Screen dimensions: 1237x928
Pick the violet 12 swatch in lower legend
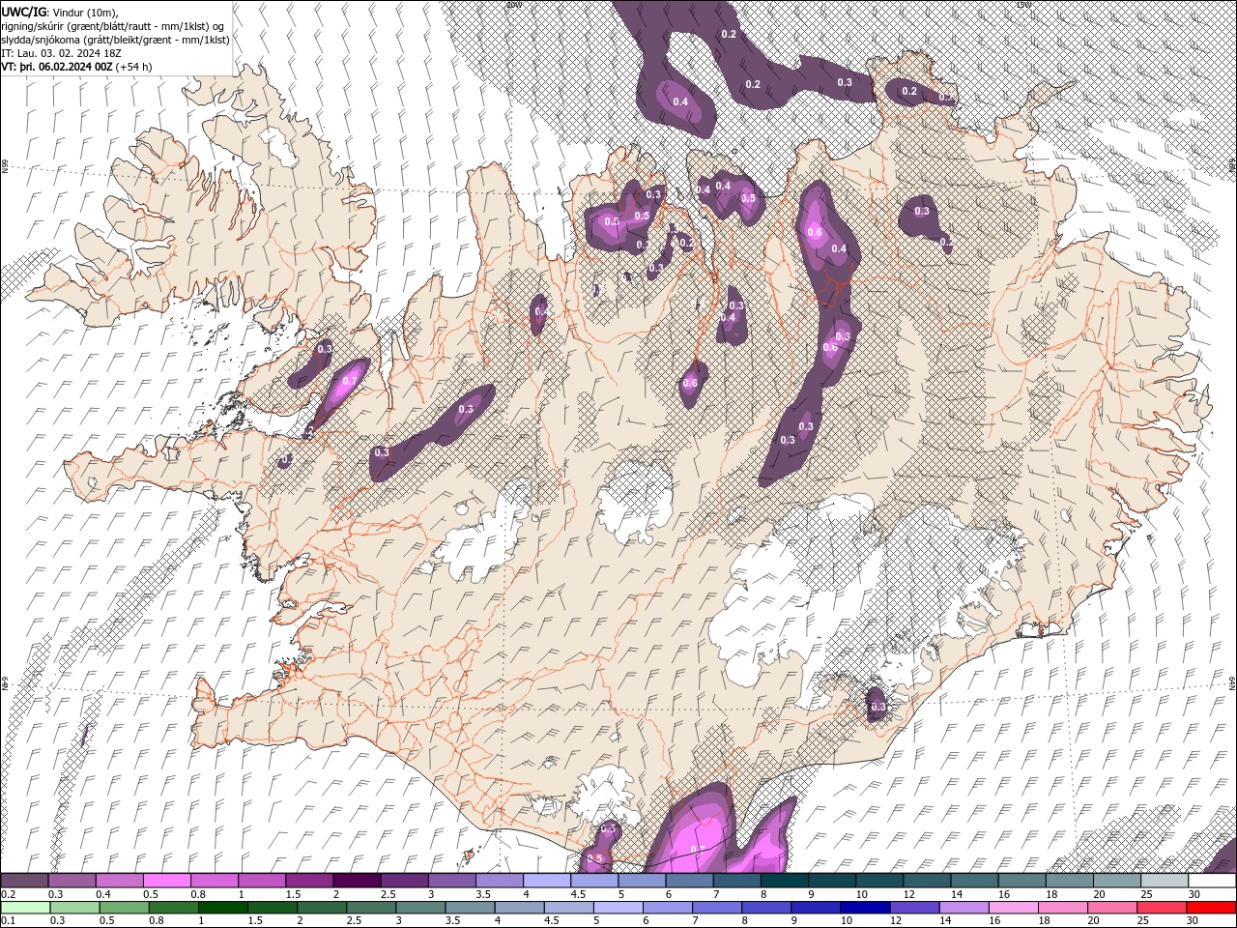tap(914, 907)
